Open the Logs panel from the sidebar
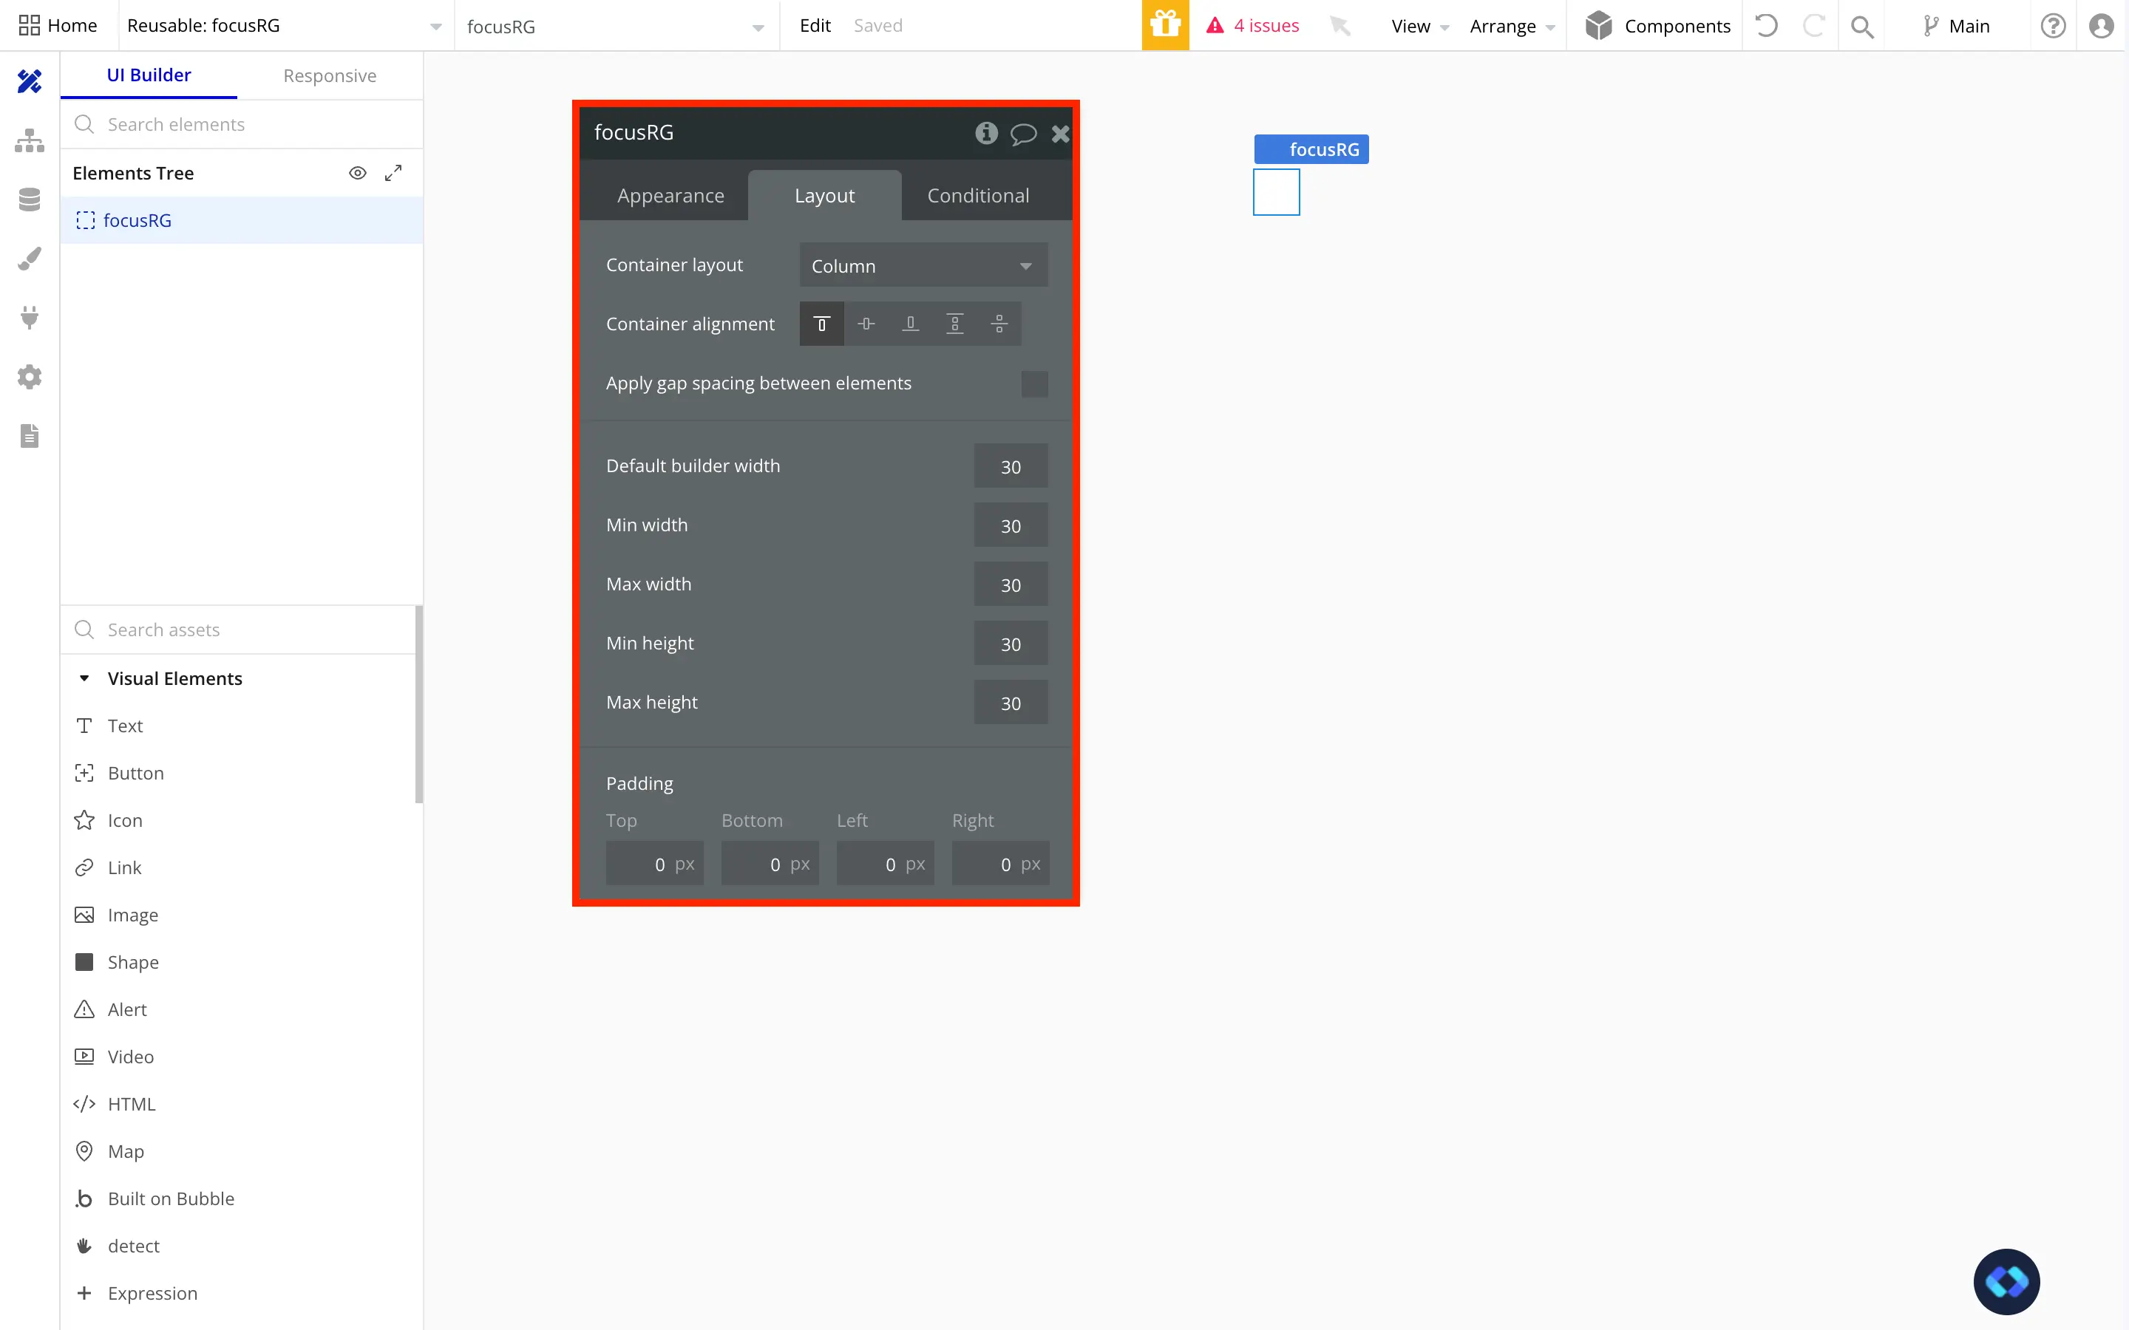 [x=29, y=435]
